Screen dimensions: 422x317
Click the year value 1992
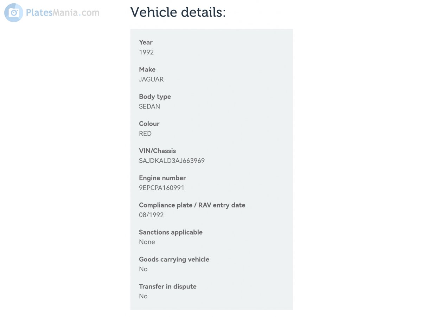tap(146, 52)
